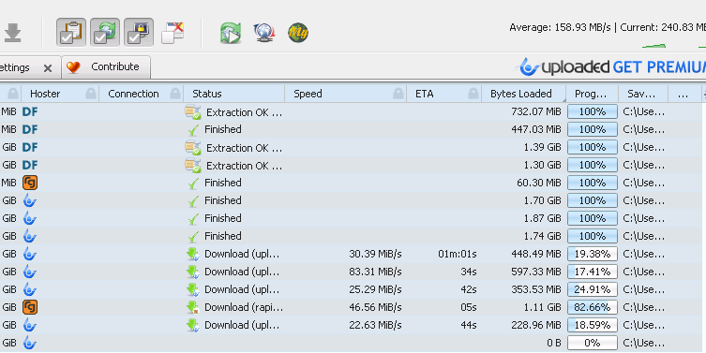Click the 0% progress bar
706x353 pixels.
point(593,343)
